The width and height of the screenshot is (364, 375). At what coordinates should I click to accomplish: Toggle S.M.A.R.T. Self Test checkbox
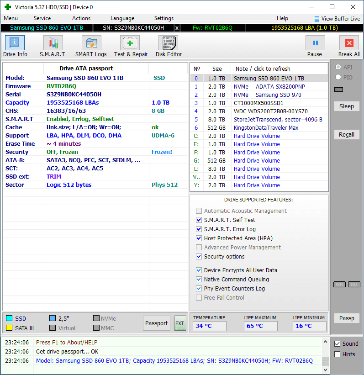click(x=199, y=220)
